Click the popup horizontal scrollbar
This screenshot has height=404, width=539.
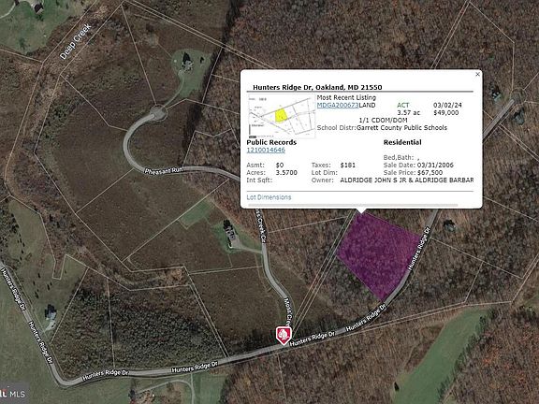(353, 206)
